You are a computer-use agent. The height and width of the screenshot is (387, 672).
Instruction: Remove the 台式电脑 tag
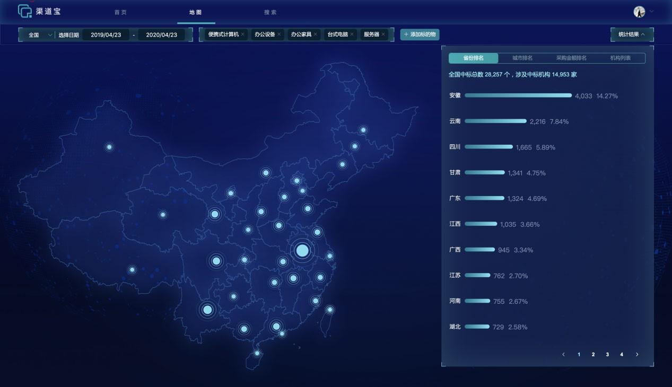coord(353,34)
